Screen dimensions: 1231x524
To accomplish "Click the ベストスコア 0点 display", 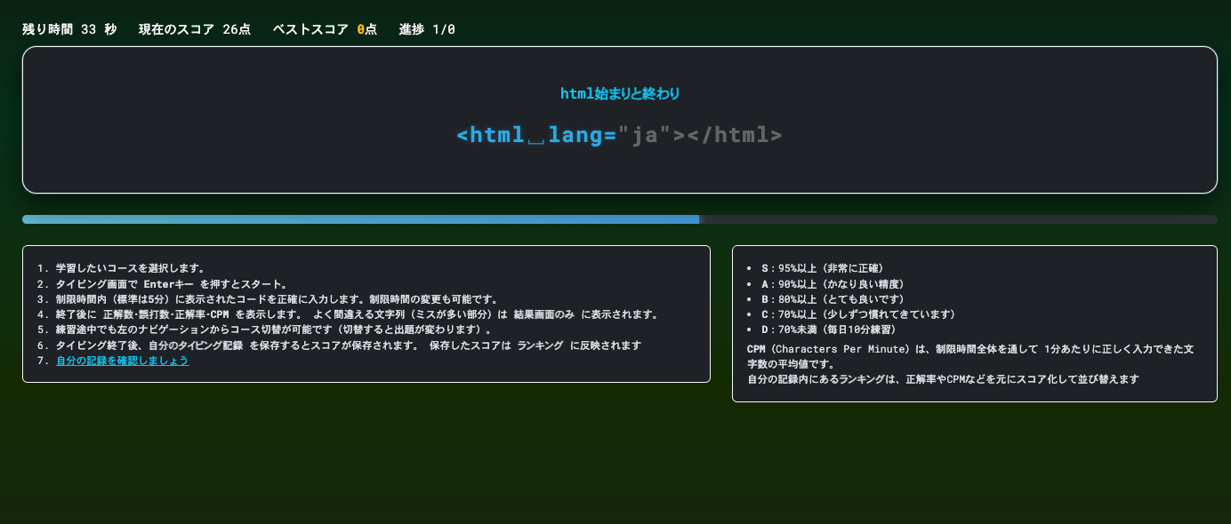I will click(x=324, y=29).
